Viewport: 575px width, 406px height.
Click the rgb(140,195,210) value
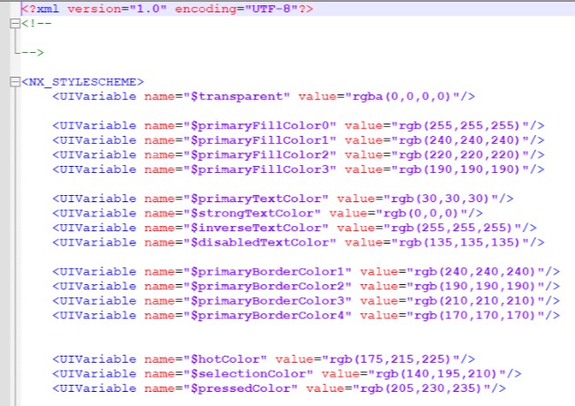[x=436, y=374]
